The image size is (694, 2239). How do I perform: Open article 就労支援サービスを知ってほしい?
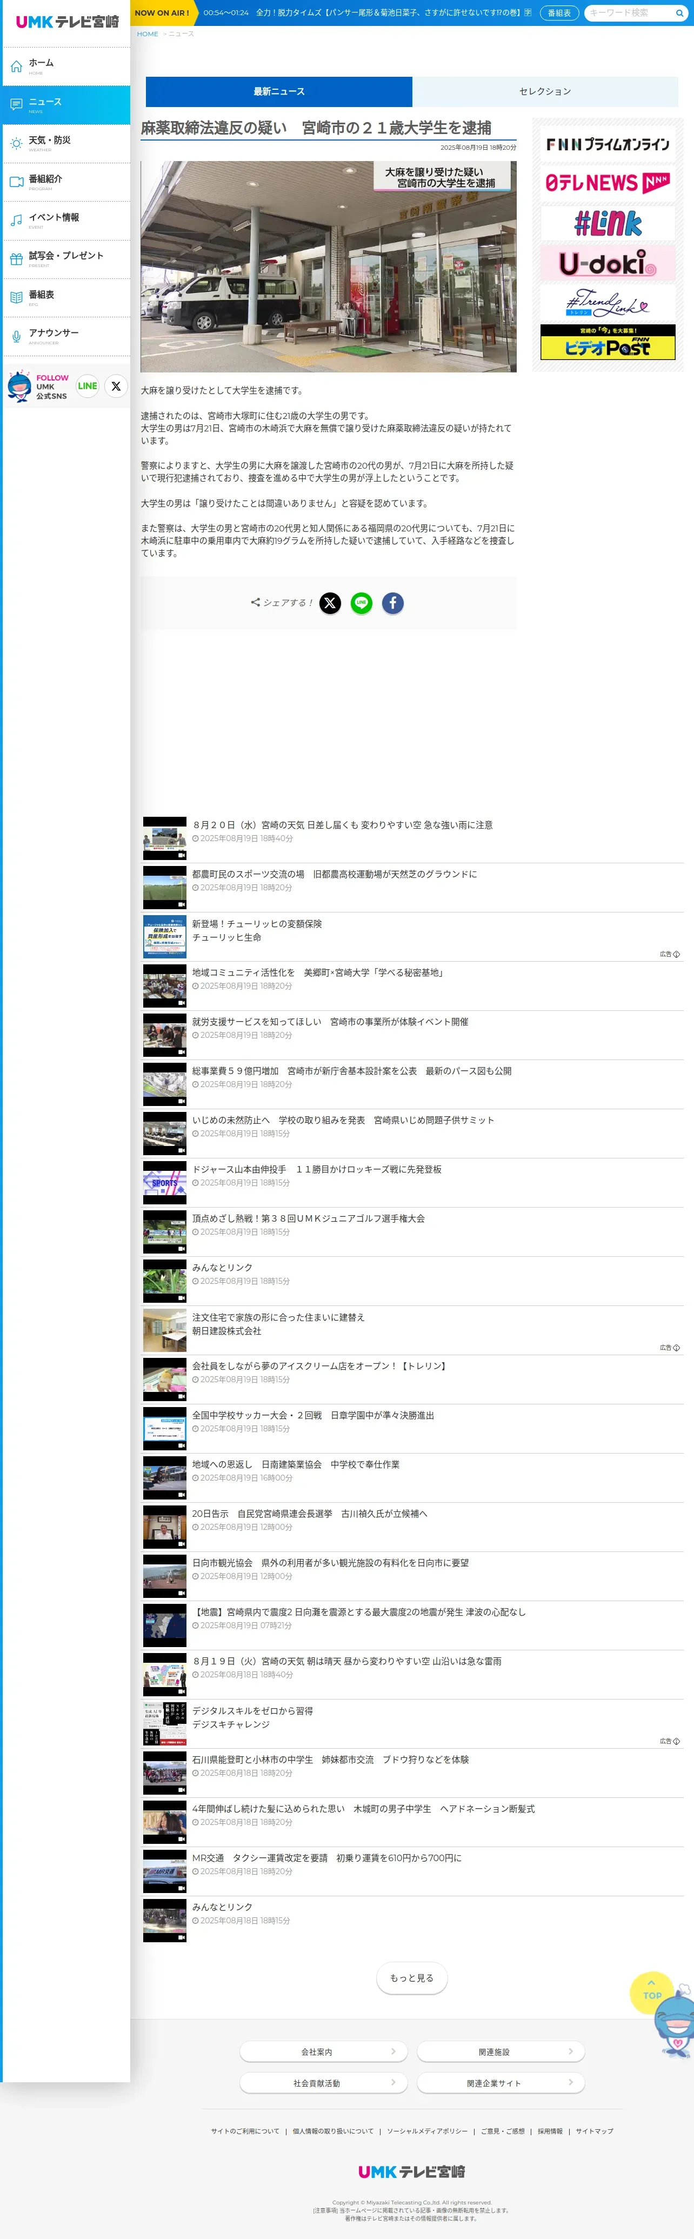point(330,1022)
